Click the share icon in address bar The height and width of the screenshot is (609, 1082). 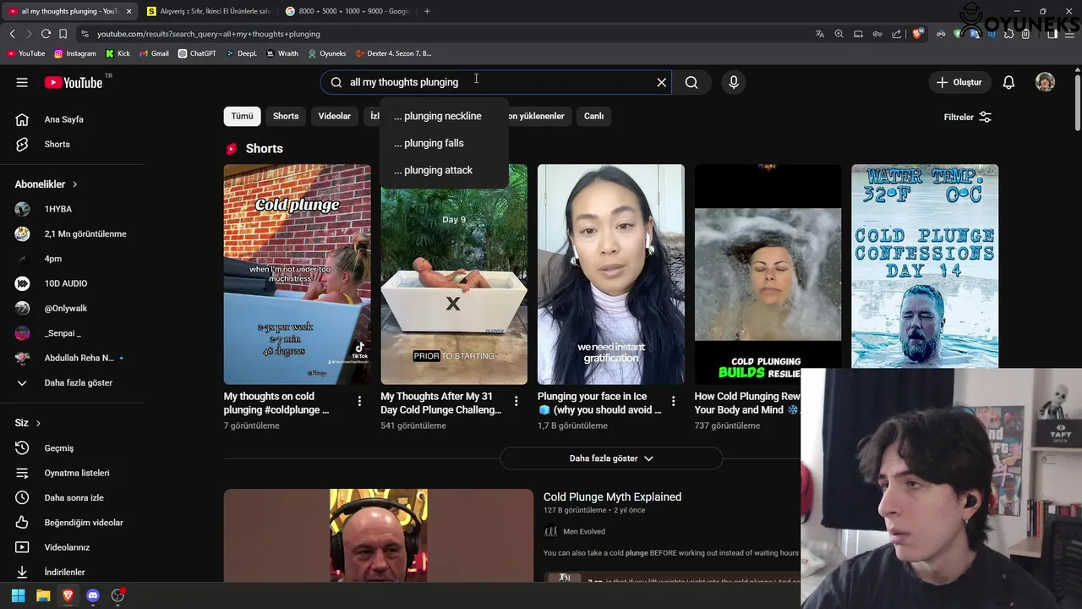tap(895, 34)
